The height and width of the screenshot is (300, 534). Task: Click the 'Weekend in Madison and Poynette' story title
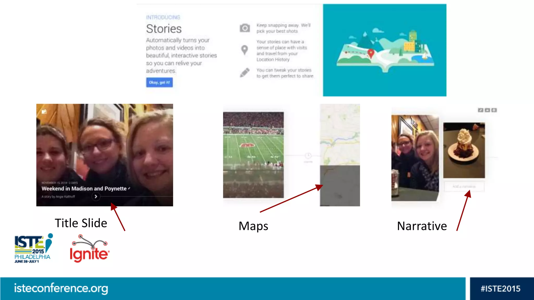84,189
